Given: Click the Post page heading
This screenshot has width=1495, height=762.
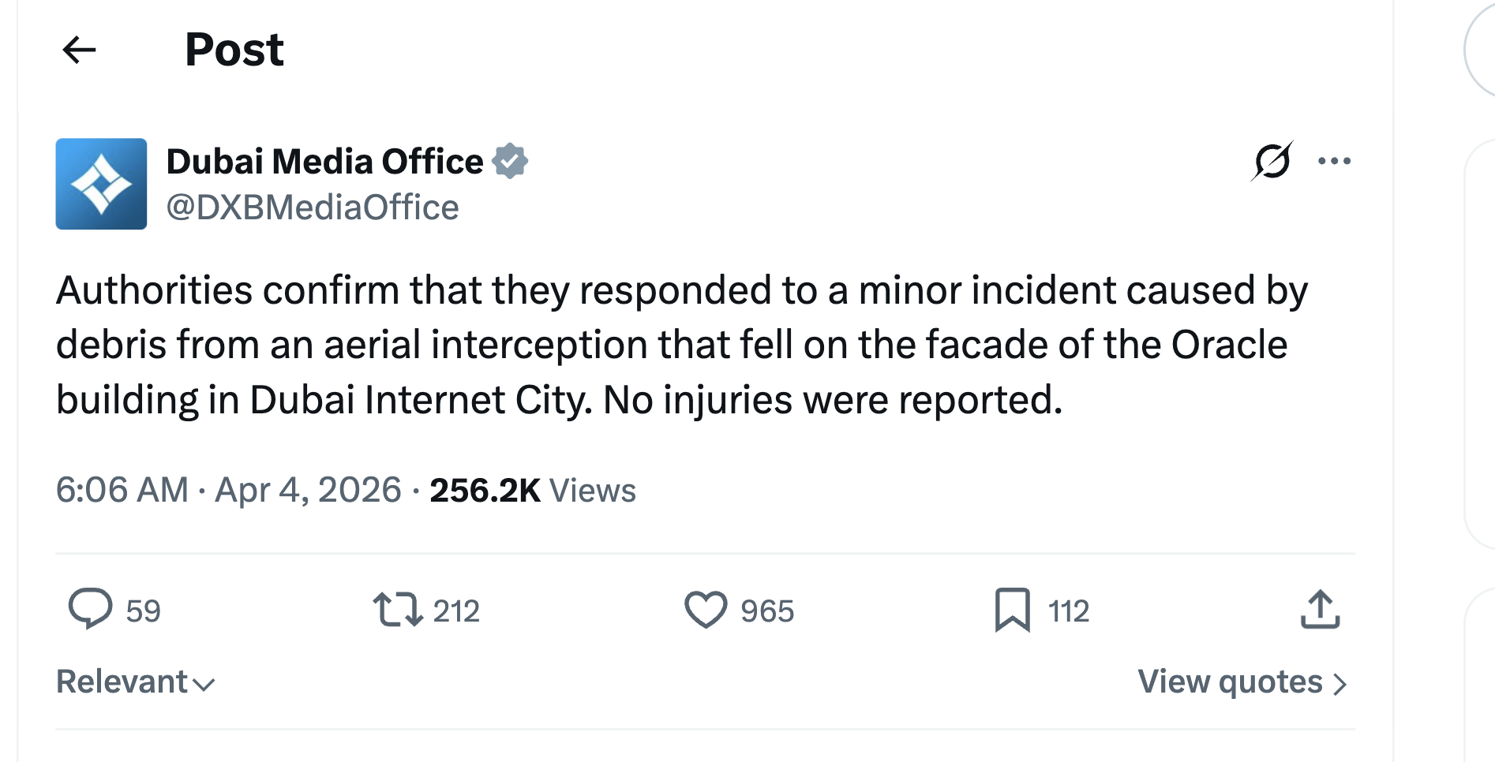Looking at the screenshot, I should [234, 50].
